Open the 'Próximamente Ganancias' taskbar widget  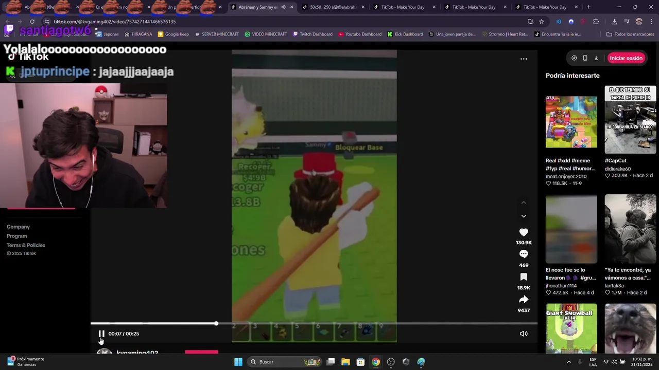coord(26,362)
